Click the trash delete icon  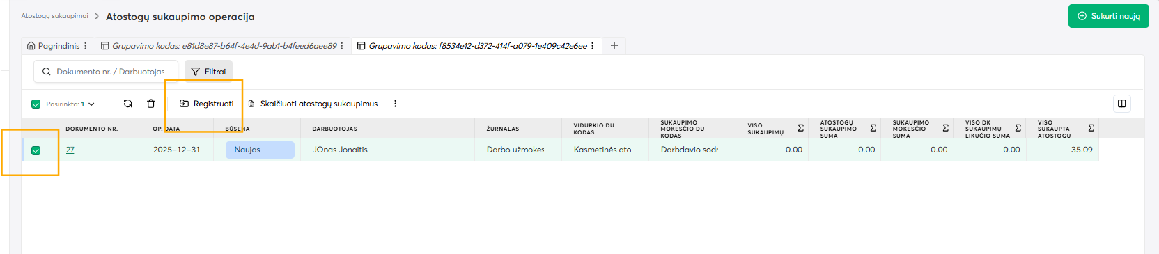point(151,104)
